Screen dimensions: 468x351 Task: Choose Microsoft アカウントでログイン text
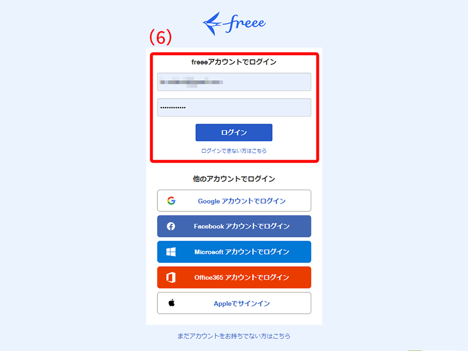242,252
